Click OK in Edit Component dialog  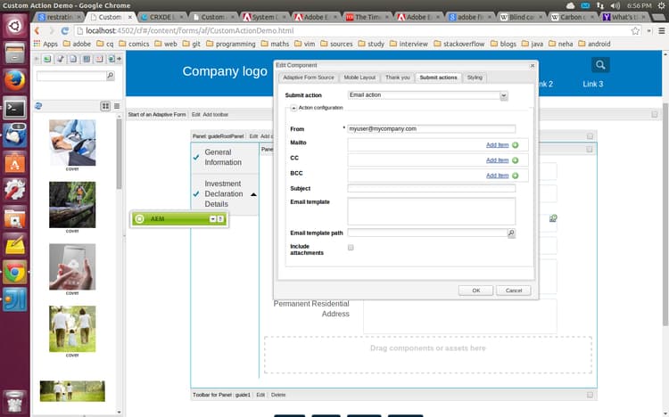[x=475, y=290]
